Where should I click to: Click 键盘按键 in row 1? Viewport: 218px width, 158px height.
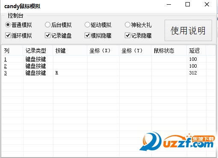click(x=35, y=59)
